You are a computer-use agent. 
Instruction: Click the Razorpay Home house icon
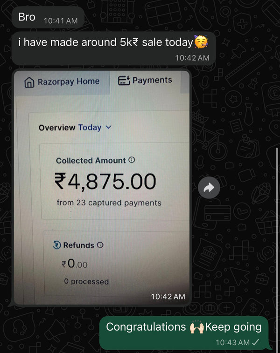click(29, 82)
